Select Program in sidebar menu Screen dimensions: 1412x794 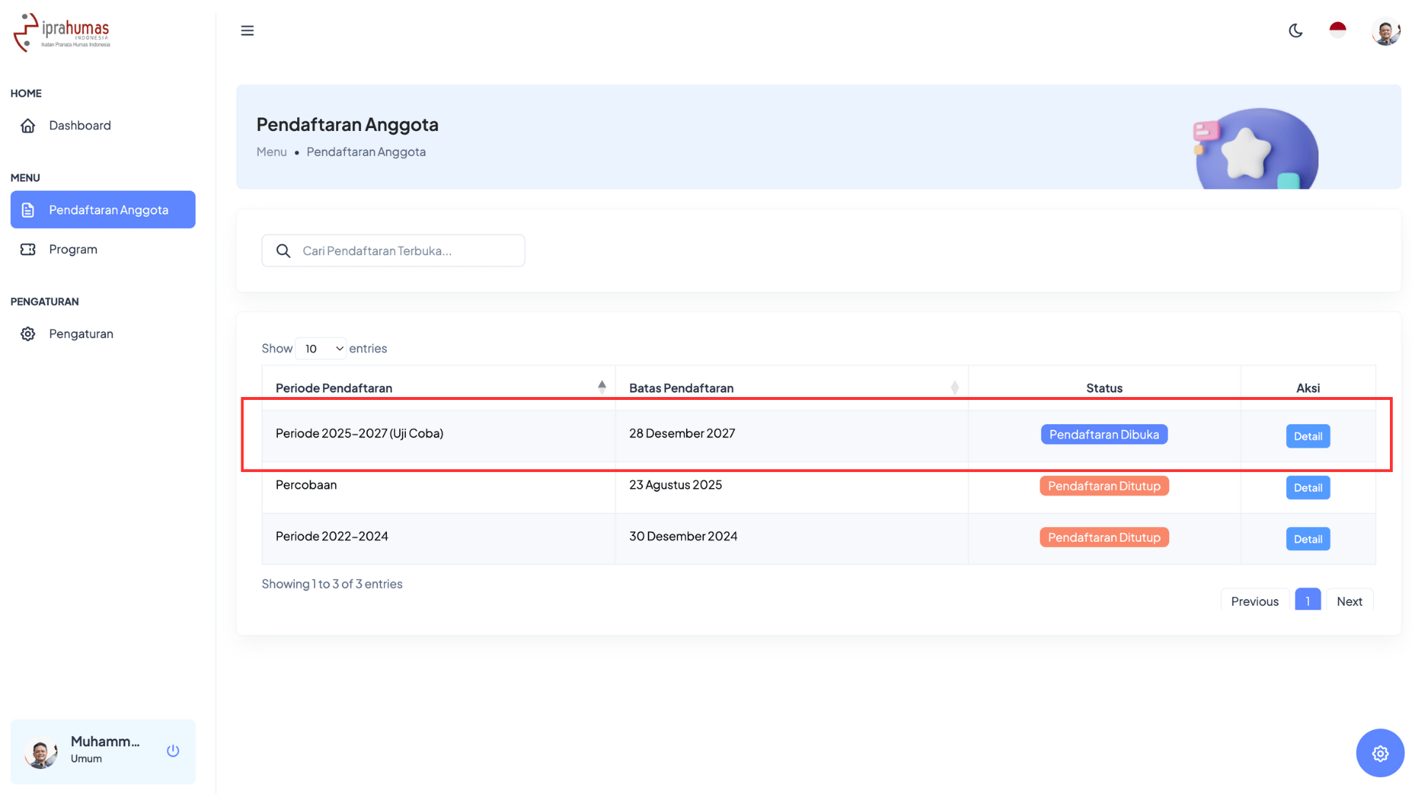click(x=73, y=249)
